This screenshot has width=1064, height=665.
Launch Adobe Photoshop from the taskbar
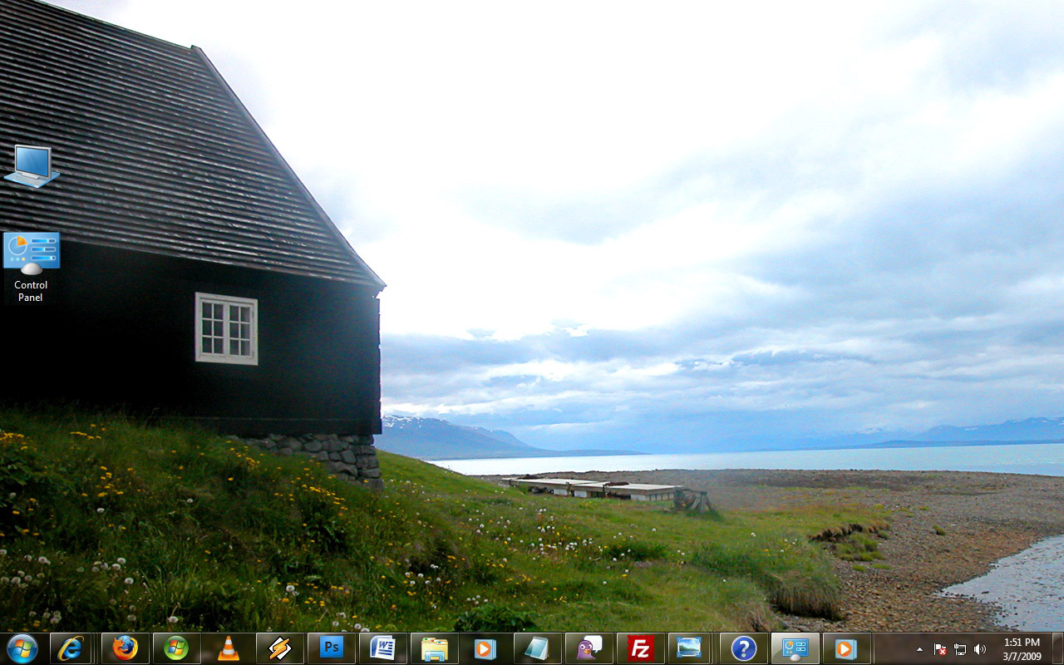pos(332,648)
